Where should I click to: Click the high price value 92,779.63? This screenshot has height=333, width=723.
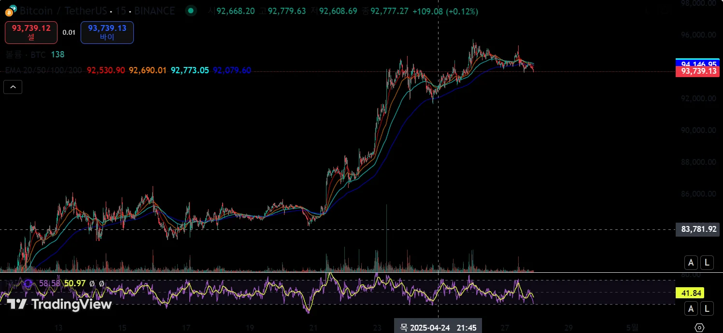click(287, 11)
